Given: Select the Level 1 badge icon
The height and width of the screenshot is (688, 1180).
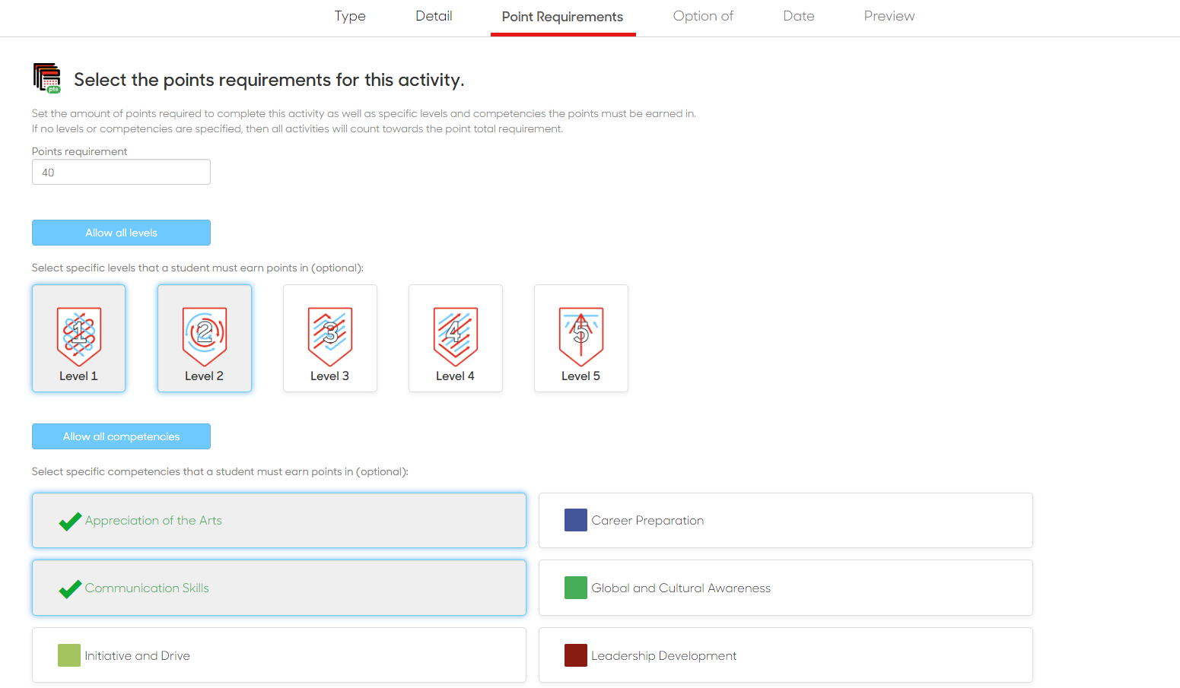Looking at the screenshot, I should pos(79,336).
